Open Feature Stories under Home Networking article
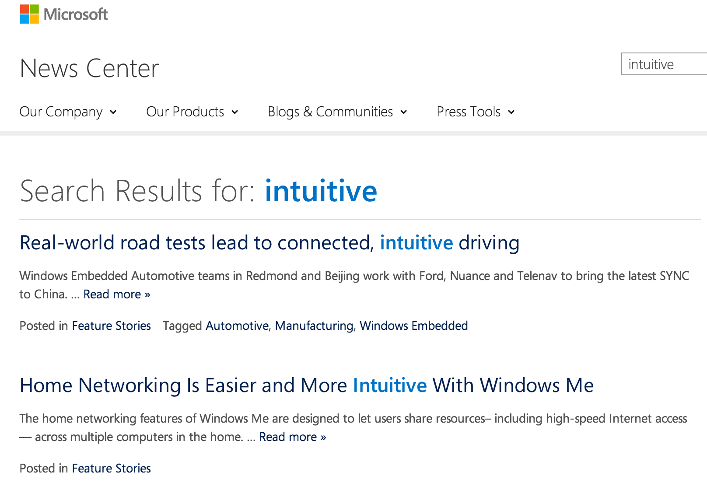Screen dimensions: 707x497 coord(111,469)
